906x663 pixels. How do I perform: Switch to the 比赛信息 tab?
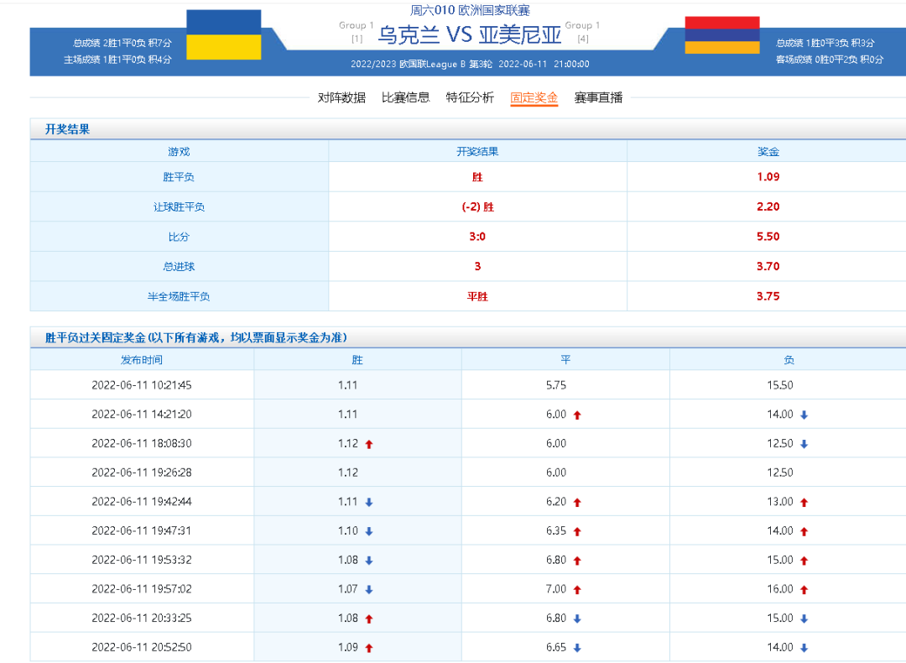click(405, 97)
